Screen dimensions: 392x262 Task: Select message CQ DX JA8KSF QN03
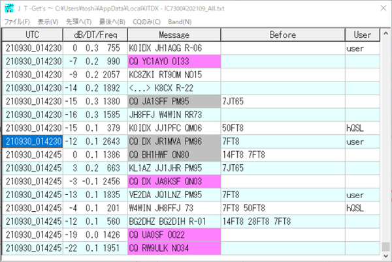[x=174, y=181]
